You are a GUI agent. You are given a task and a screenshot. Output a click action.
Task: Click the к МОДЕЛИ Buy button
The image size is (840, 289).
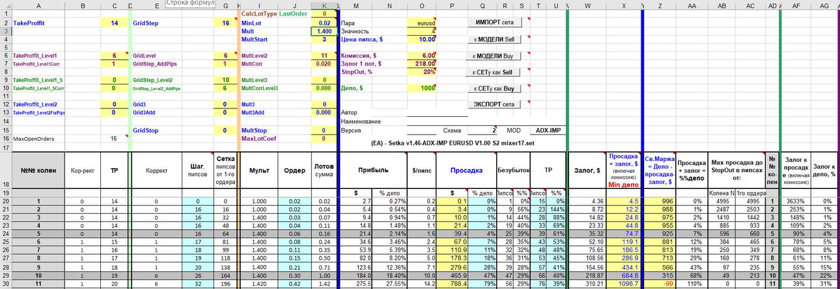coord(496,56)
